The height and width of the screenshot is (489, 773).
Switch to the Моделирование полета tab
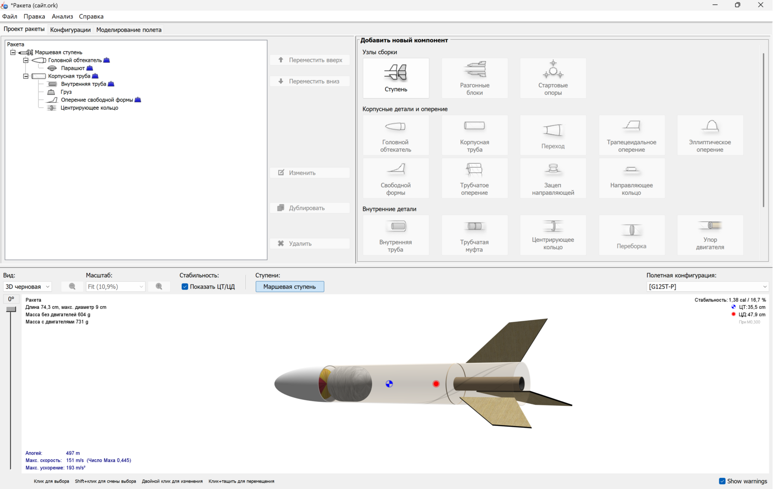tap(129, 30)
